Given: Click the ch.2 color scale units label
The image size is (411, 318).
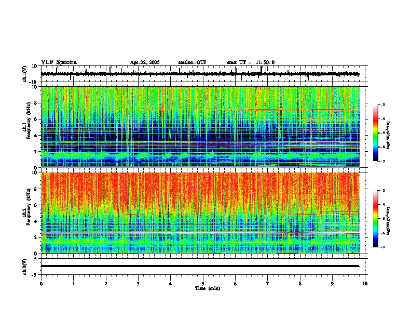Looking at the screenshot, I should point(389,221).
